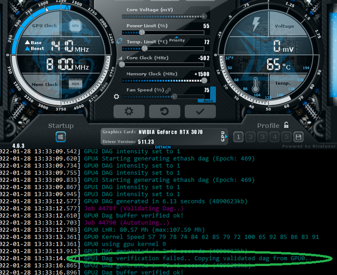Click the MEM chip icon in clock gauge
The height and width of the screenshot is (275, 337).
click(75, 84)
